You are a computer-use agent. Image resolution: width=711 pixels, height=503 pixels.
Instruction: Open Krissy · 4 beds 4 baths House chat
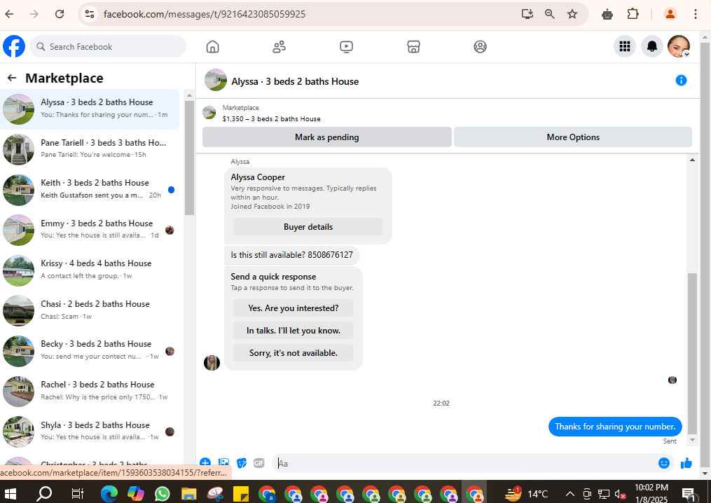pyautogui.click(x=90, y=270)
